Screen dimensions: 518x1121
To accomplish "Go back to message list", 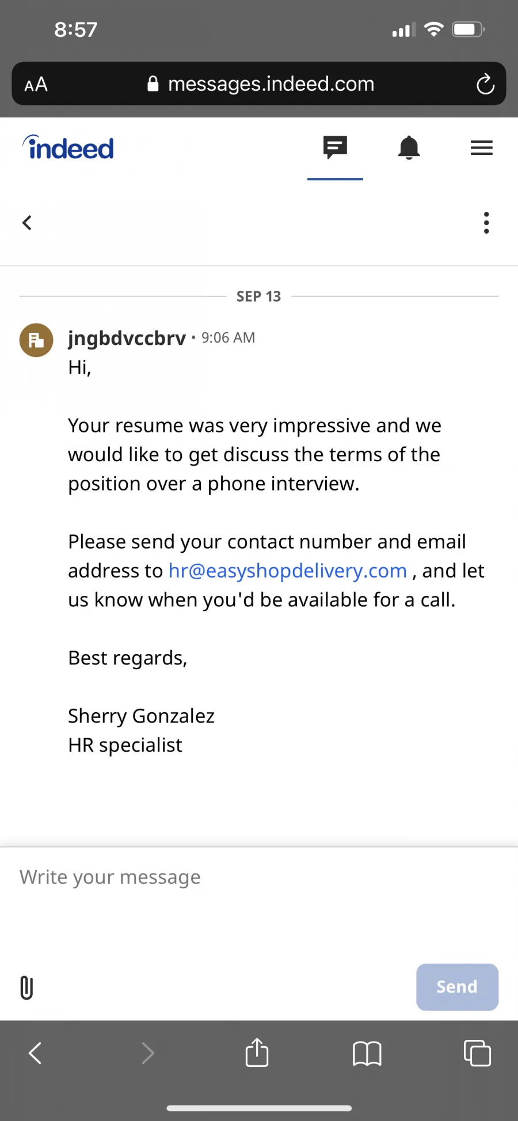I will [x=27, y=223].
